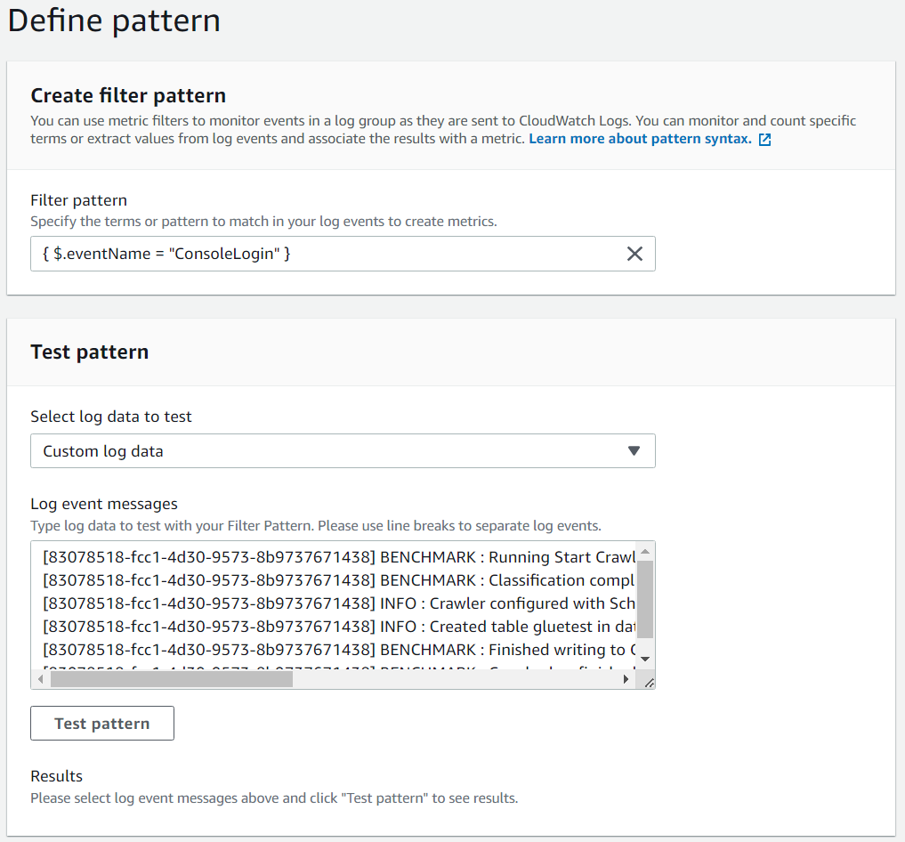Click the dropdown arrow for log data
Viewport: 905px width, 842px height.
point(634,451)
